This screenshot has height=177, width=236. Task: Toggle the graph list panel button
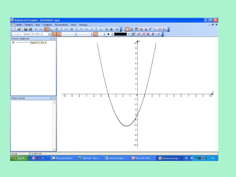(46, 29)
